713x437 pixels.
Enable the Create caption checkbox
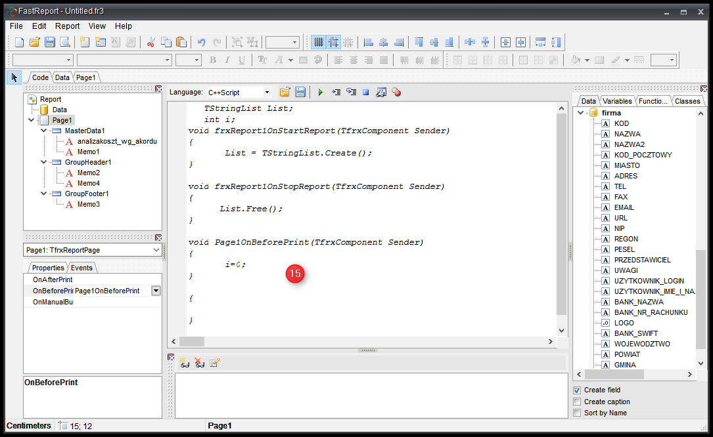click(577, 402)
